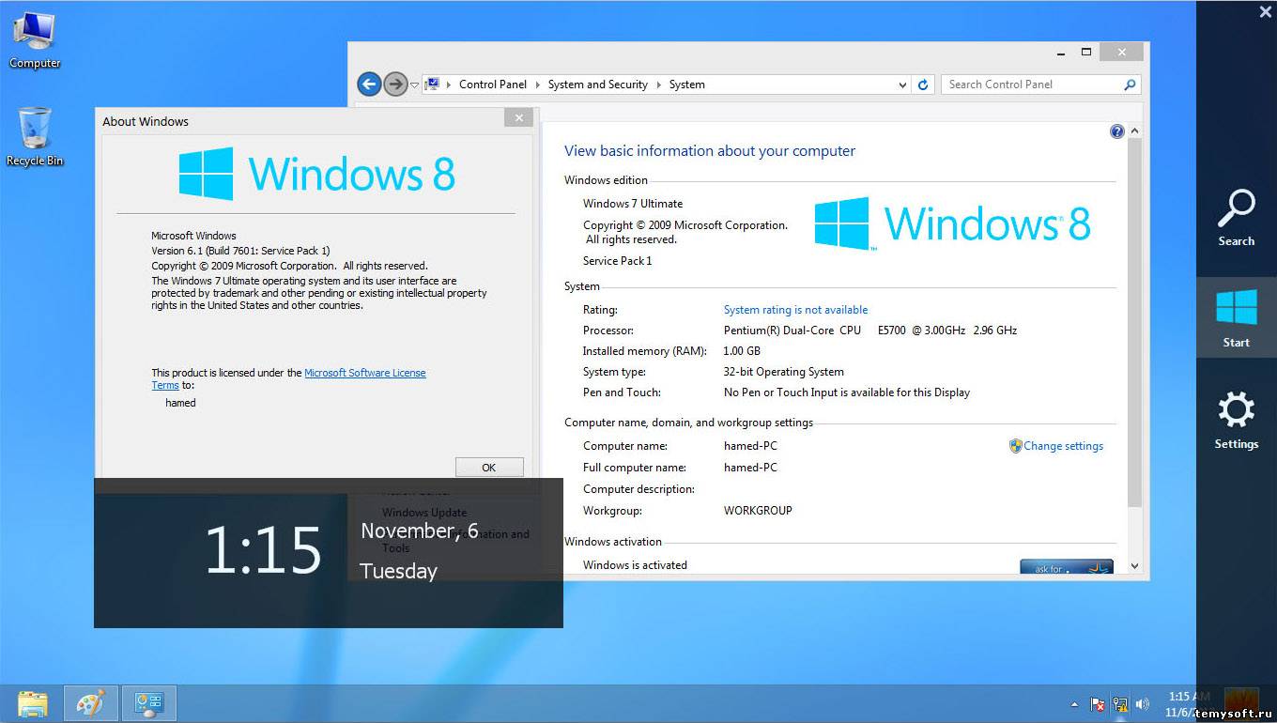Open the Settings charm
The image size is (1277, 723).
[x=1237, y=421]
